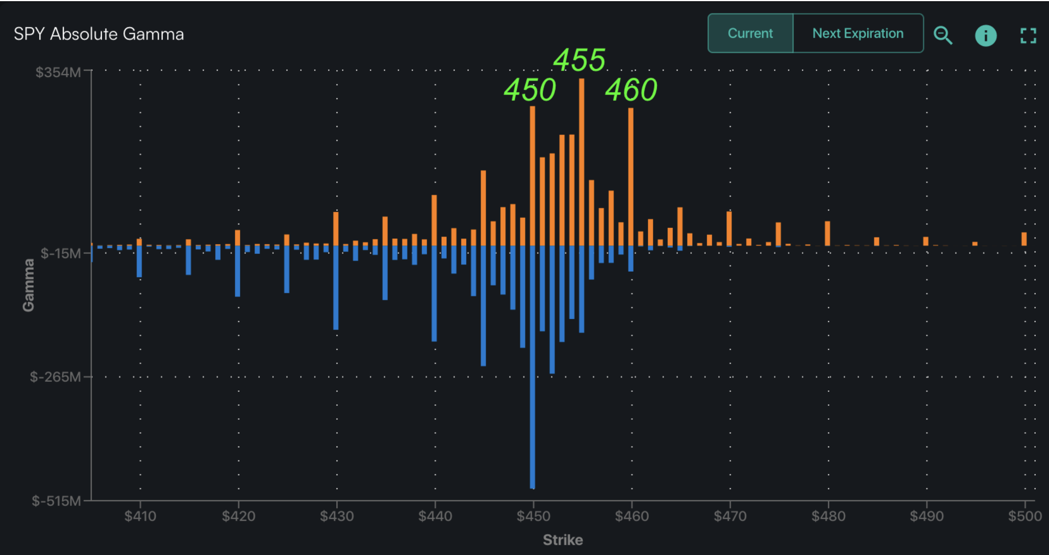Click the SPY Absolute Gamma title
This screenshot has width=1049, height=555.
click(x=99, y=34)
